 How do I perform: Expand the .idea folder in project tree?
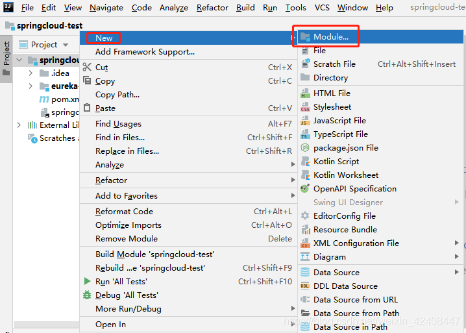pos(31,73)
